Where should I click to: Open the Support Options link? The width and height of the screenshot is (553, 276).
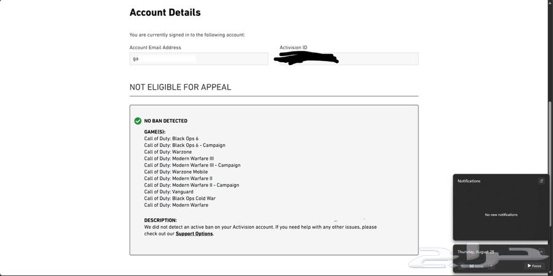coord(194,234)
